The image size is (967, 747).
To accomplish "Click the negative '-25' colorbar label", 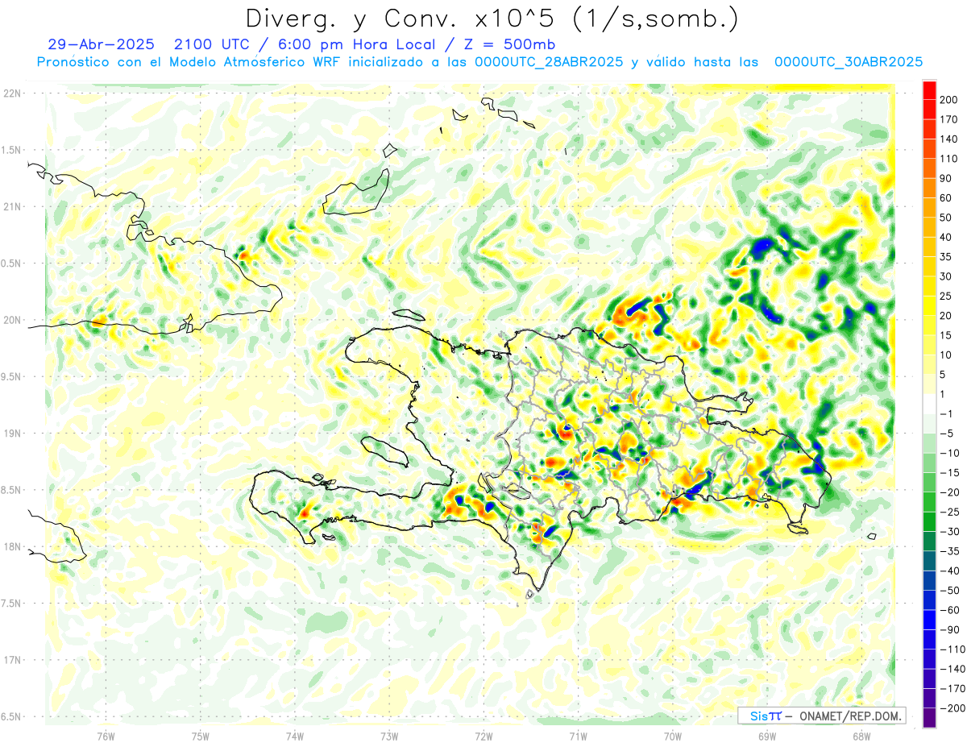I will coord(949,512).
